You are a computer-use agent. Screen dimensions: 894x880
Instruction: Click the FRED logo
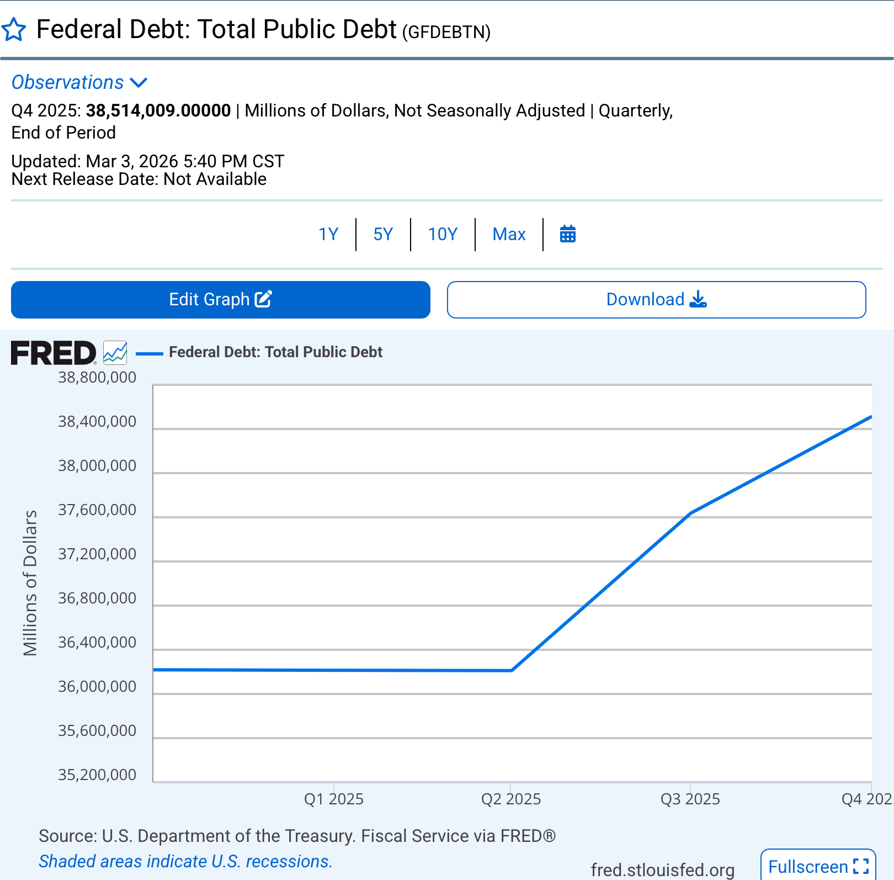tap(54, 353)
